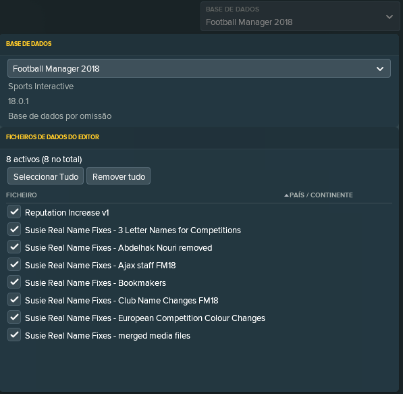The width and height of the screenshot is (403, 394).
Task: Open the top Base de Dados dropdown
Action: (300, 16)
